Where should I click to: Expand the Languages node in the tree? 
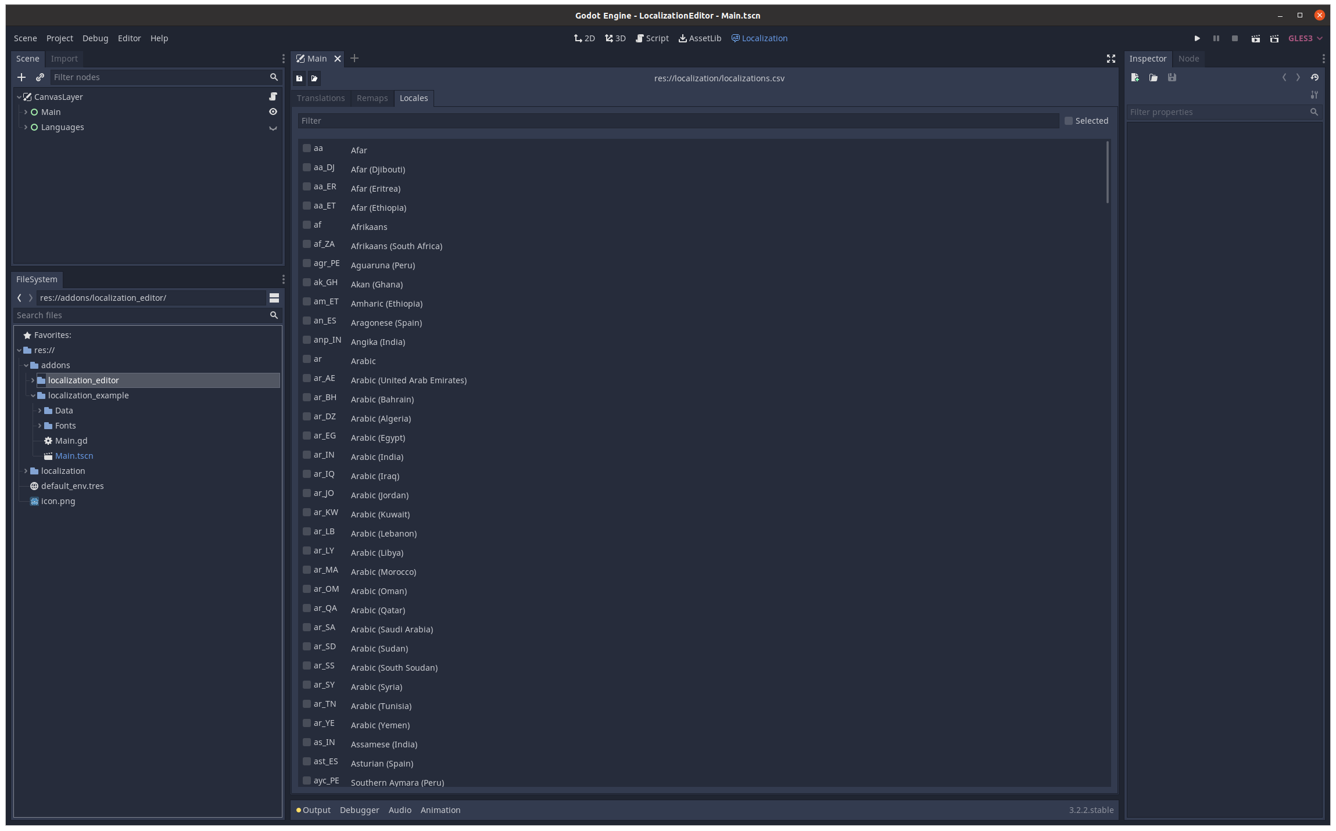(26, 127)
